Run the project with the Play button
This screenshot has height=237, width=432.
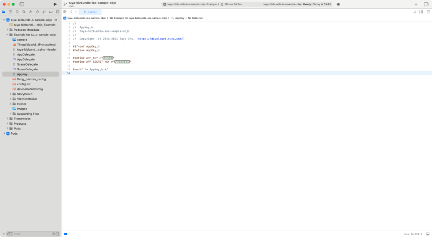[x=55, y=4]
